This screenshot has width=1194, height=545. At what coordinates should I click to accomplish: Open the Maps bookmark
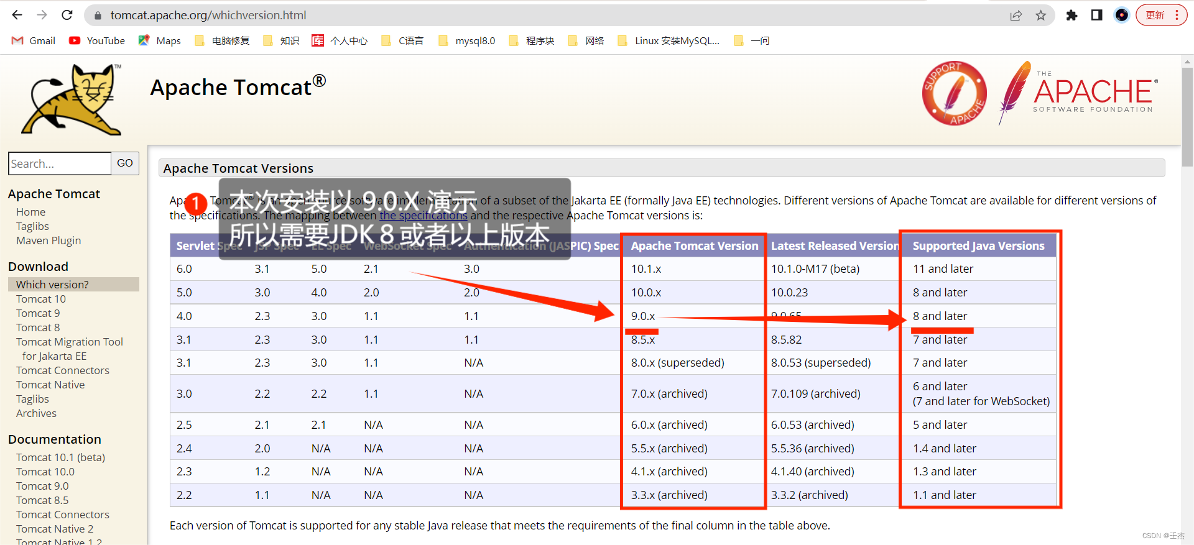click(160, 40)
